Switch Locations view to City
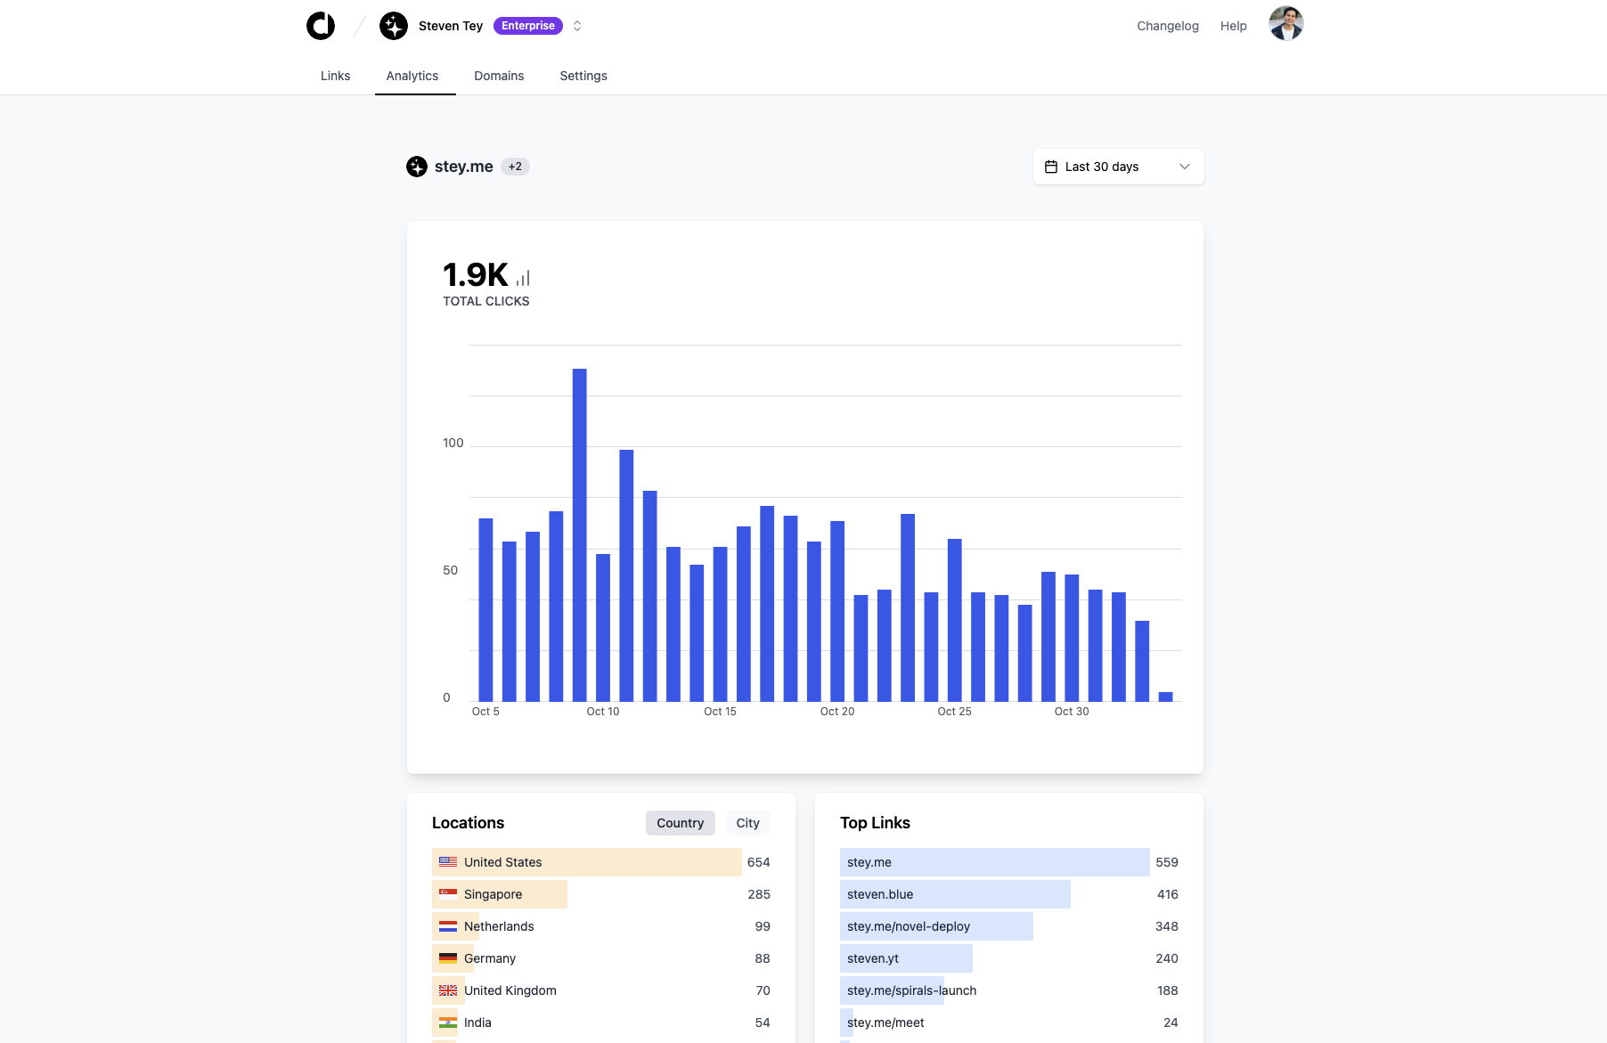Viewport: 1607px width, 1043px height. (x=747, y=822)
